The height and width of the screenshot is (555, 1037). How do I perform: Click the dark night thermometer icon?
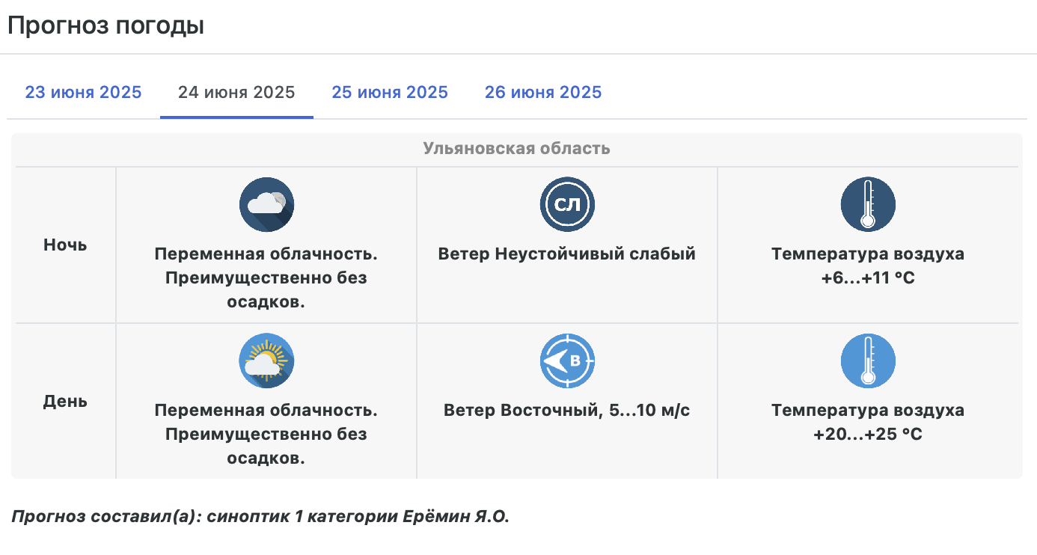(x=868, y=204)
